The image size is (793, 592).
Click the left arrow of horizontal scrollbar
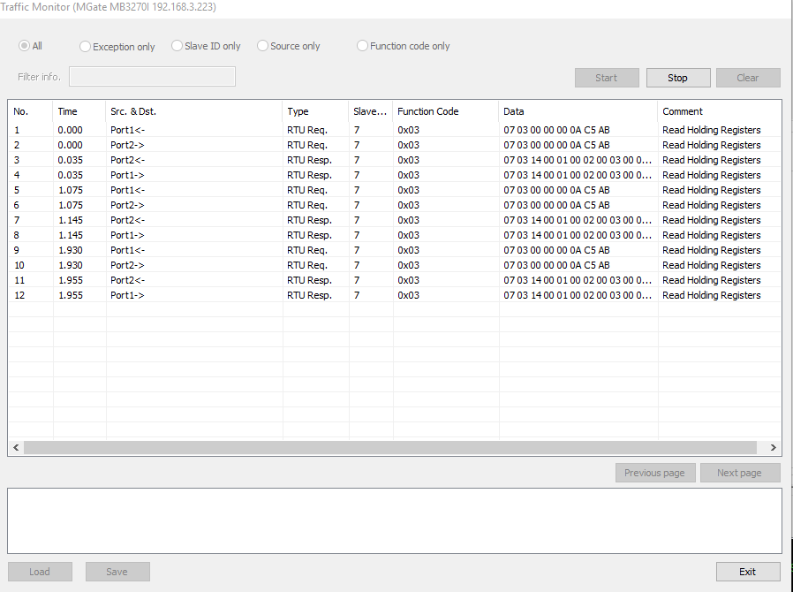click(16, 447)
